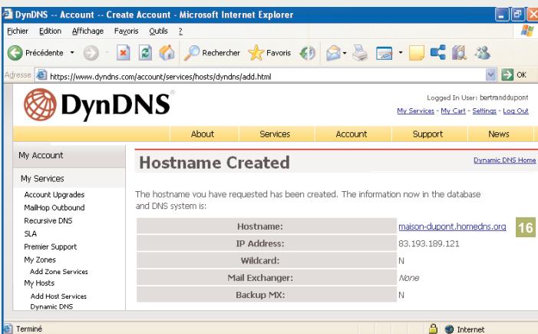Open the Favoris menu in menu bar
Viewport: 538px width, 334px height.
[127, 31]
